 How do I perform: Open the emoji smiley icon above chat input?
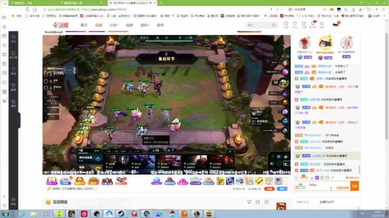296,178
